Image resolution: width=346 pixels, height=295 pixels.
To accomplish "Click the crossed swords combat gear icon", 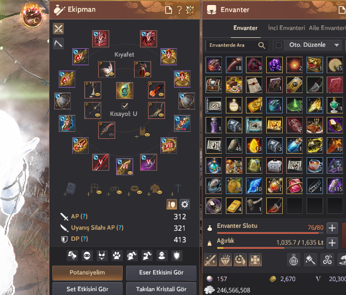I will click(x=58, y=29).
